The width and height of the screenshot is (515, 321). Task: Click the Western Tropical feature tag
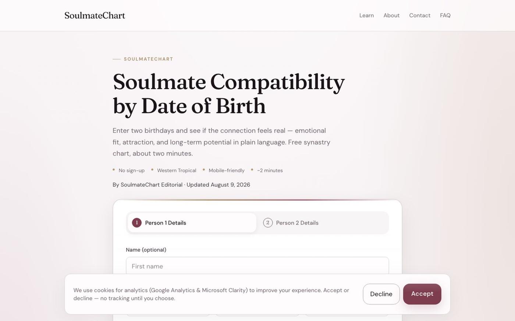pos(177,171)
